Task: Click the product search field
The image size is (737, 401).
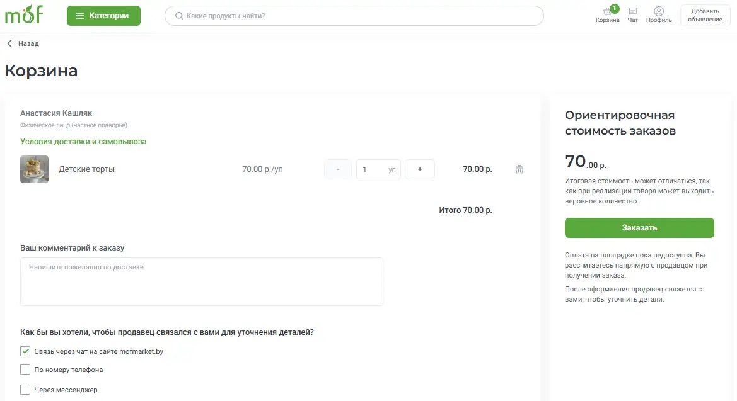Action: (x=359, y=16)
